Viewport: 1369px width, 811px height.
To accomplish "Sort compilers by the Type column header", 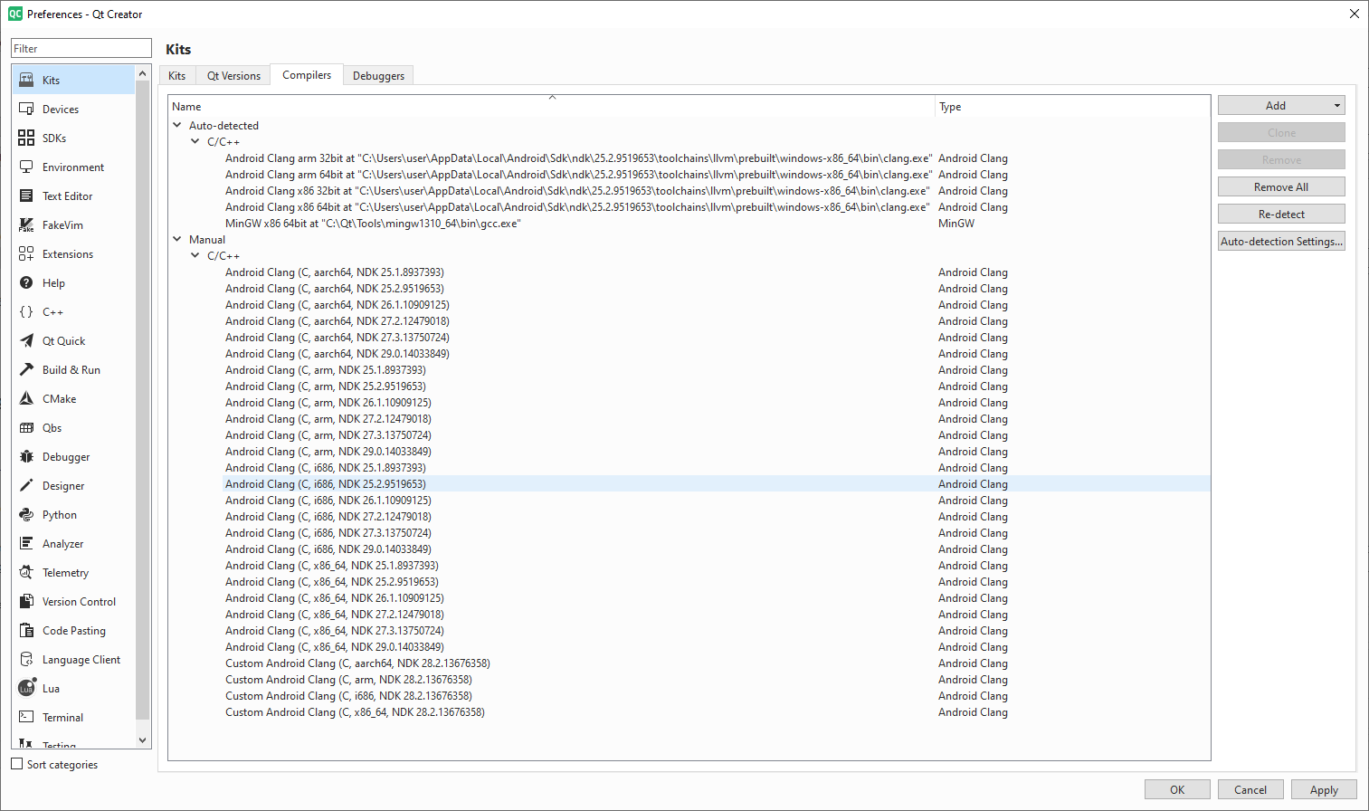I will (1072, 106).
